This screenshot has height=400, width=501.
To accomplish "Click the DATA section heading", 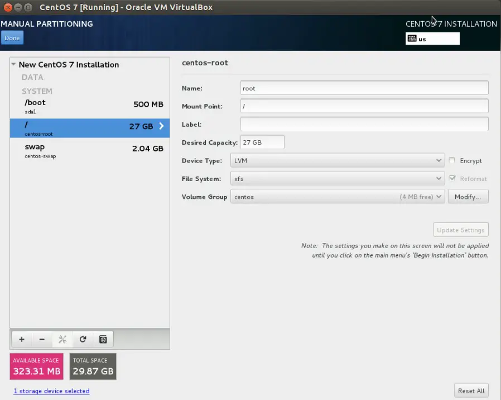I will [32, 77].
